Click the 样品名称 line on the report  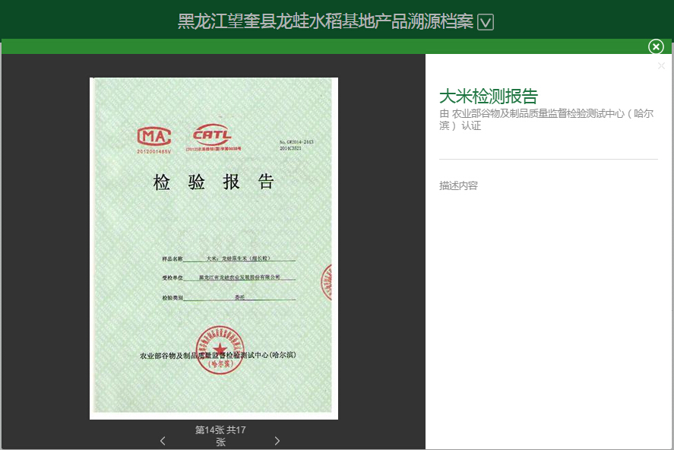pyautogui.click(x=228, y=259)
